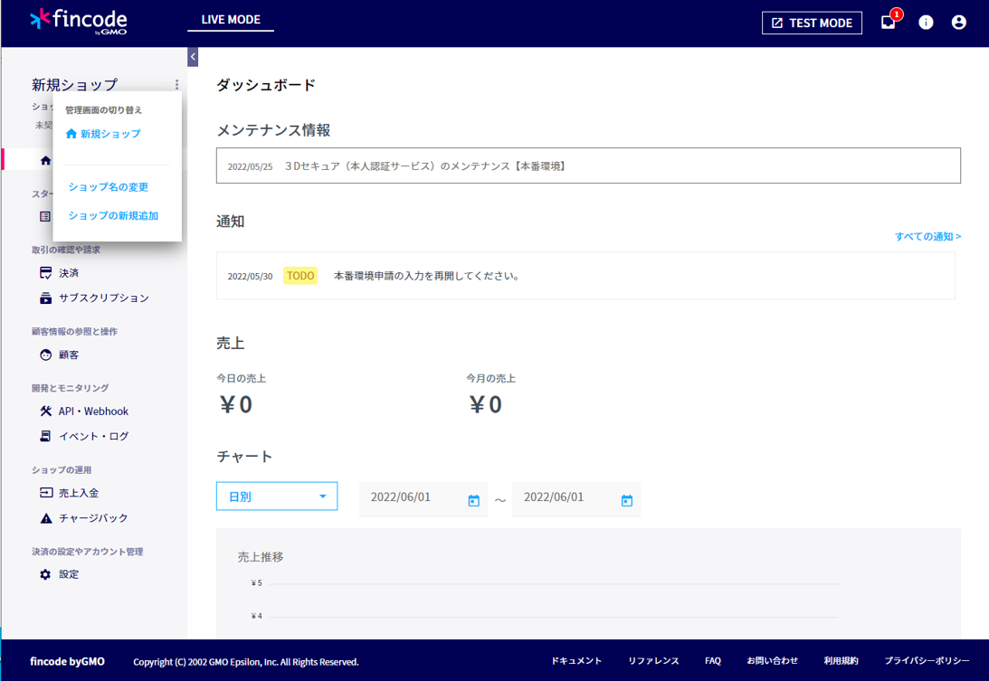Click the home icon in the sidebar
The height and width of the screenshot is (681, 989).
point(44,160)
